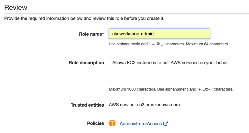This screenshot has width=249, height=133.
Task: Click the Role description label
Action: 86,63
